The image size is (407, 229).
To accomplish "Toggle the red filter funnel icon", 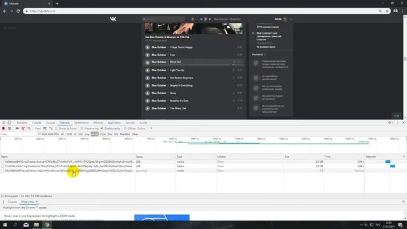I will click(x=23, y=128).
